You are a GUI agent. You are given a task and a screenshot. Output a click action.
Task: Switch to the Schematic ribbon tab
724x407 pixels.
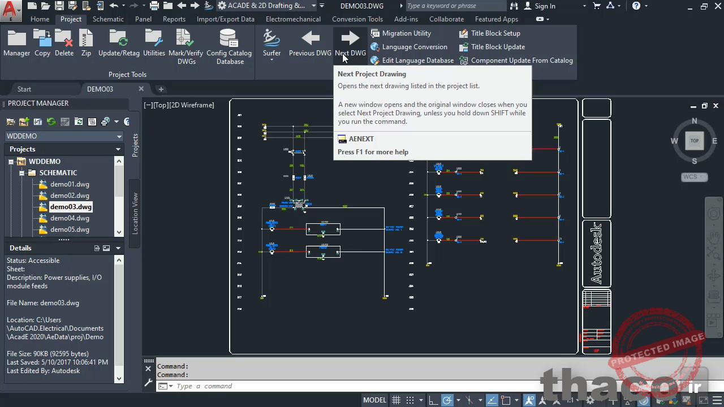108,19
